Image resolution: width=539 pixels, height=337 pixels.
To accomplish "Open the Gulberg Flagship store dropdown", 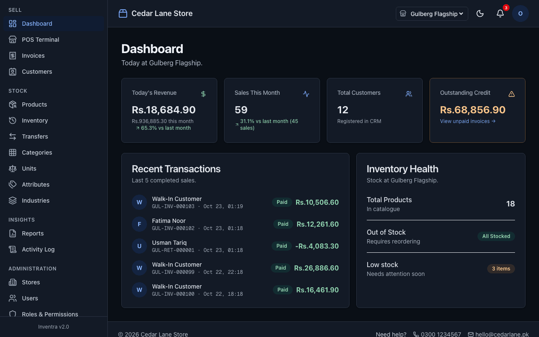I will coord(432,13).
